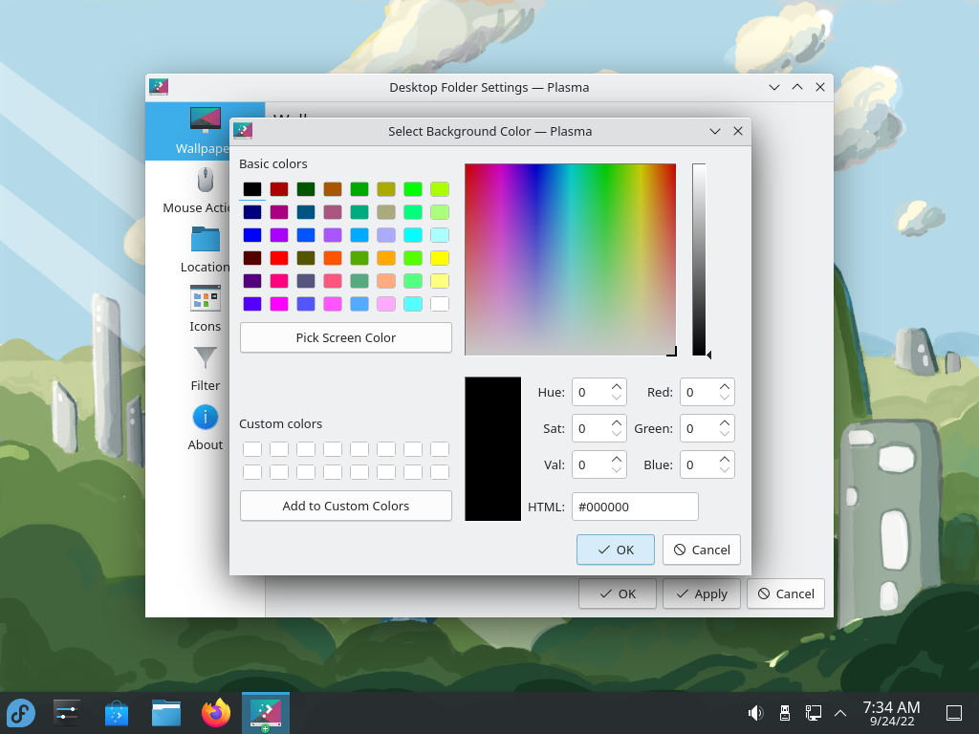Confirm color with the dialog's highlighted OK button

(x=616, y=550)
